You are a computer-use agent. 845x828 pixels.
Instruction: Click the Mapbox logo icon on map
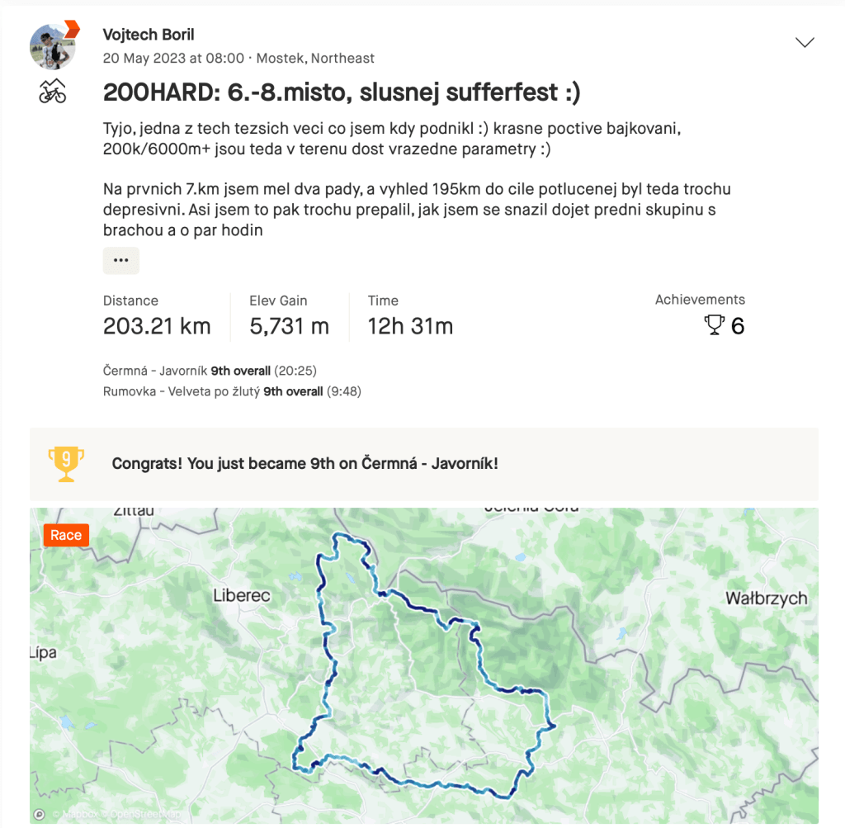pyautogui.click(x=39, y=814)
